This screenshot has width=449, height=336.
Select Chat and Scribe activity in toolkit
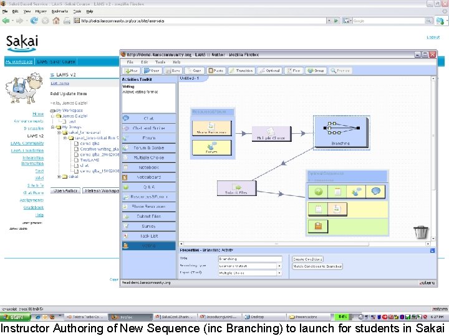[x=148, y=128]
